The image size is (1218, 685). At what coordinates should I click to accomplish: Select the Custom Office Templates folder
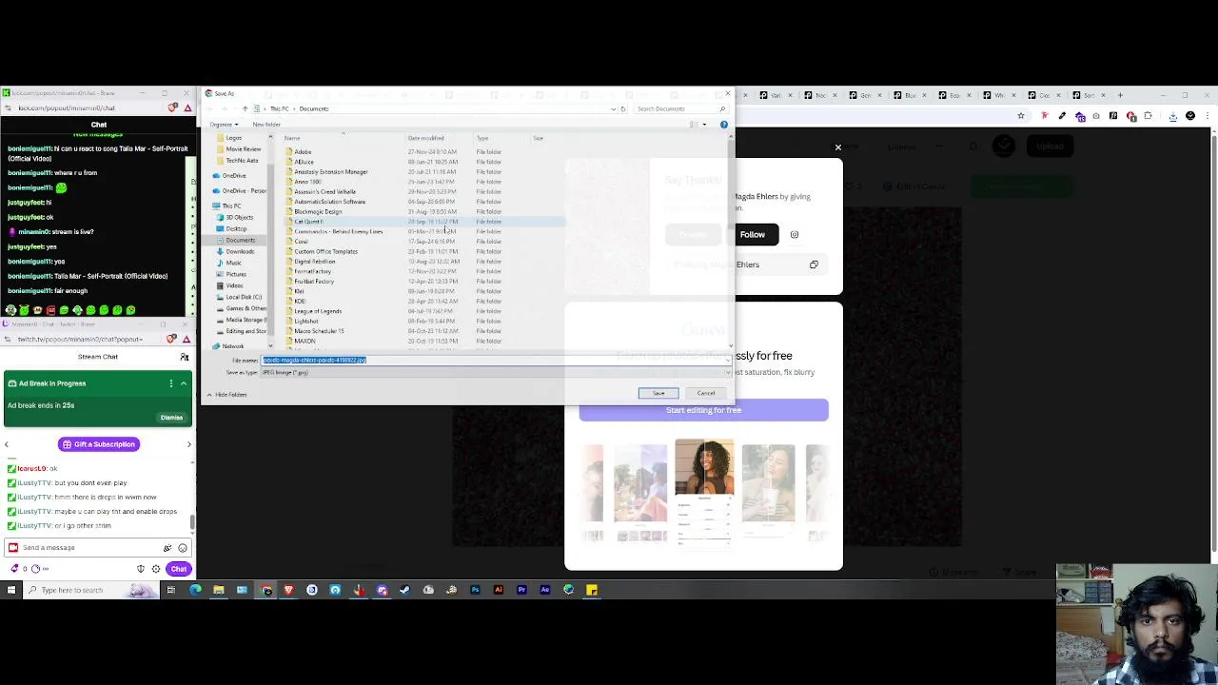(324, 251)
